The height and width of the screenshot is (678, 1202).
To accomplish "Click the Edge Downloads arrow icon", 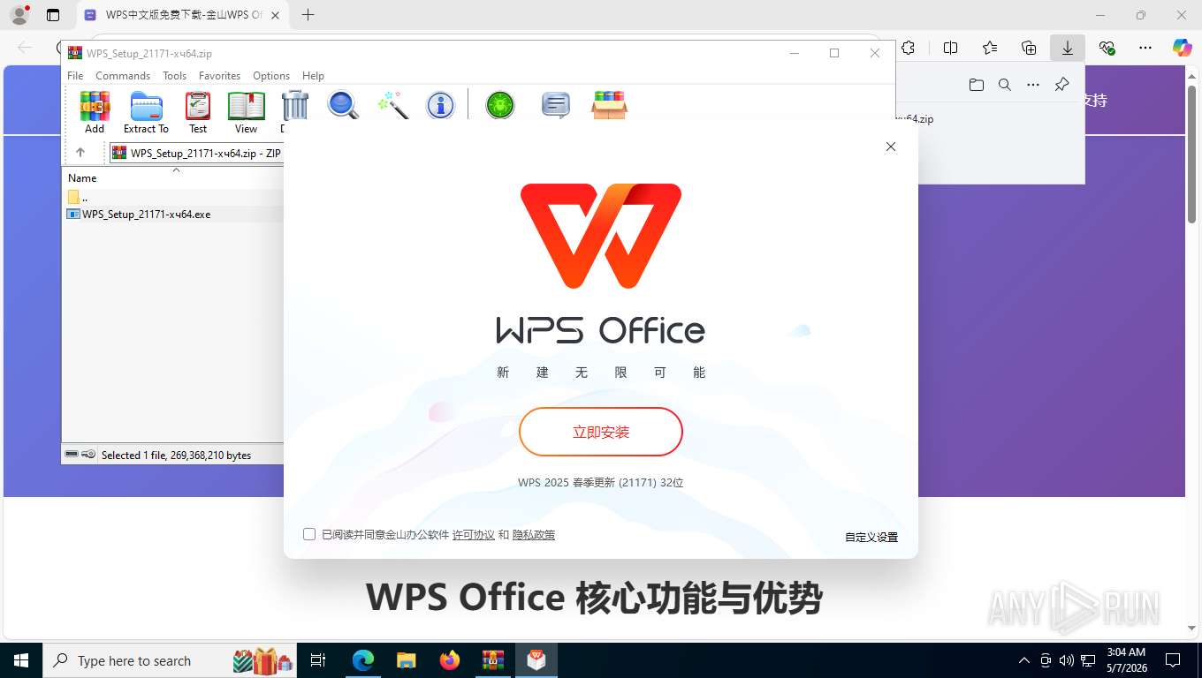I will (1068, 48).
